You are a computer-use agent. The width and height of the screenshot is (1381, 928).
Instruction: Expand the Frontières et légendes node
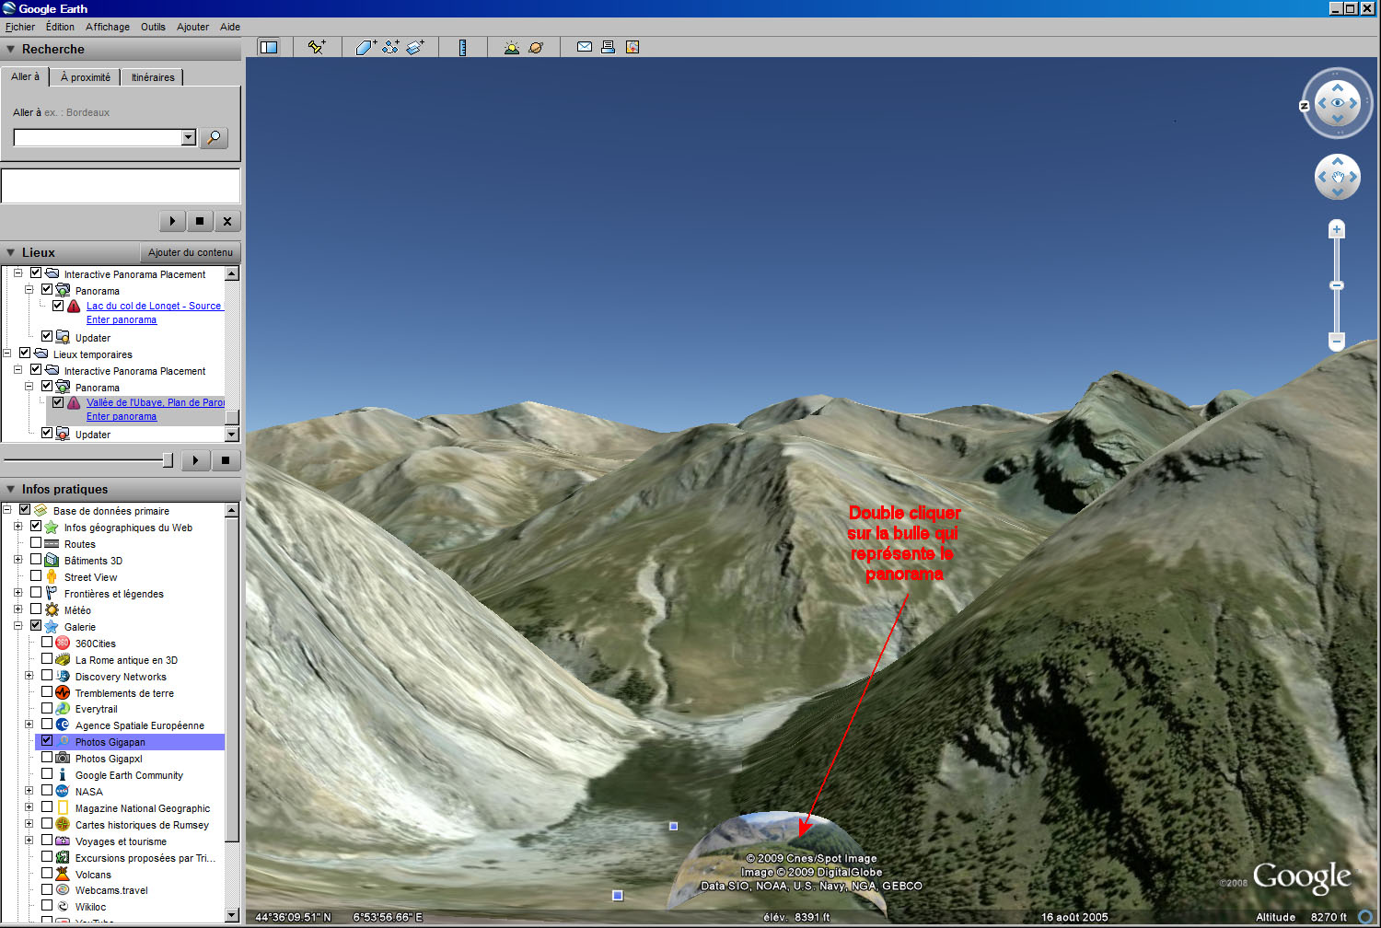(17, 593)
